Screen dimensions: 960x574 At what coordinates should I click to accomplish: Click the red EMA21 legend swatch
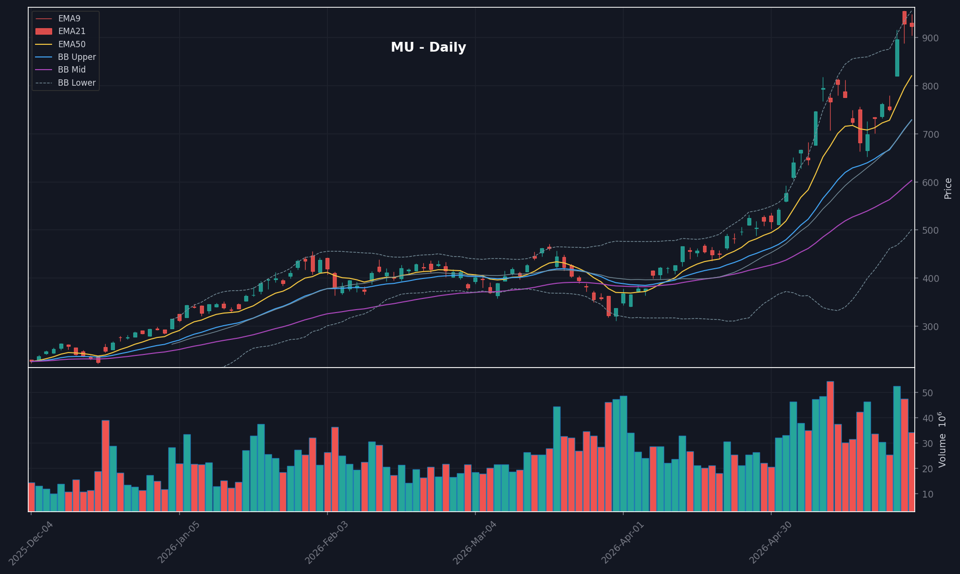pos(44,31)
